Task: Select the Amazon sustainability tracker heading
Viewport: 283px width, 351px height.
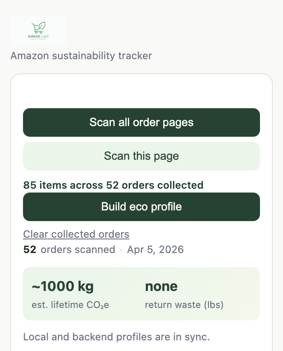Action: [81, 56]
